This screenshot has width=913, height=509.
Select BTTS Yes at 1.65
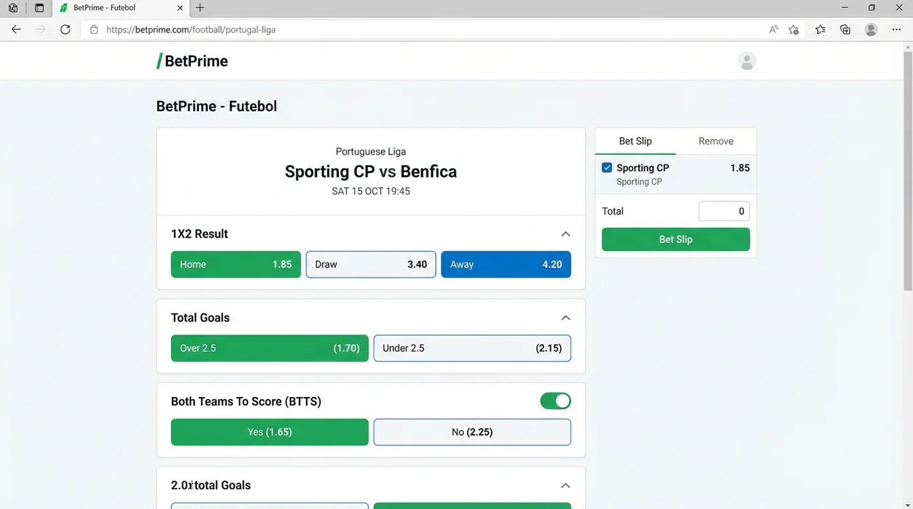coord(270,432)
